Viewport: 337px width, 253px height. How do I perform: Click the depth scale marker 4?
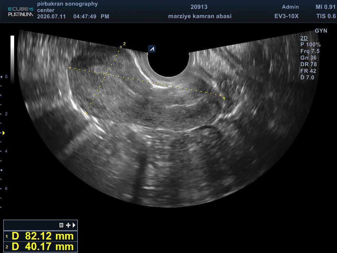coord(6,151)
